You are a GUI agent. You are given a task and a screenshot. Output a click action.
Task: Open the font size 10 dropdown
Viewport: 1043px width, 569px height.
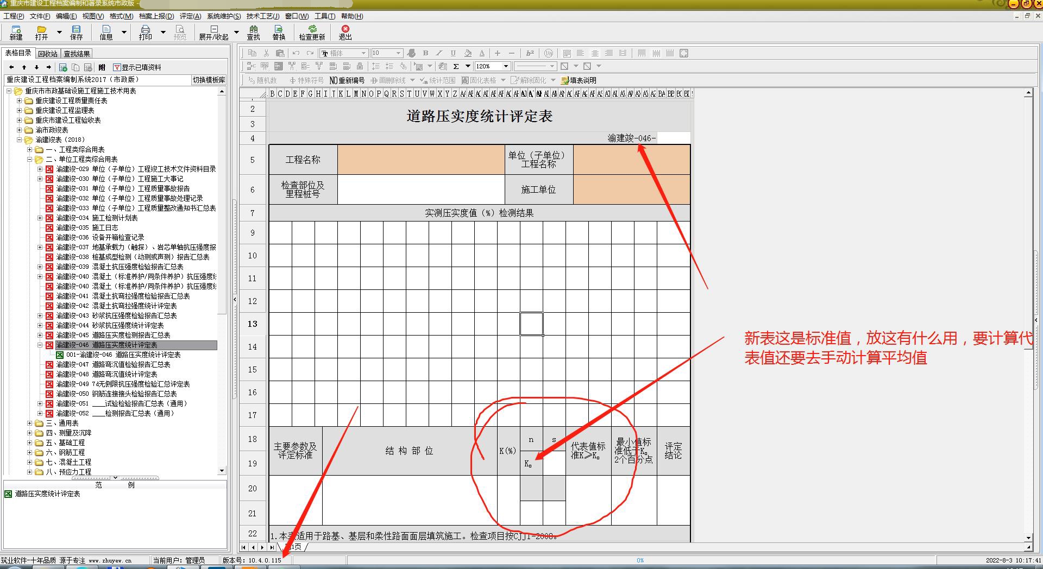398,53
